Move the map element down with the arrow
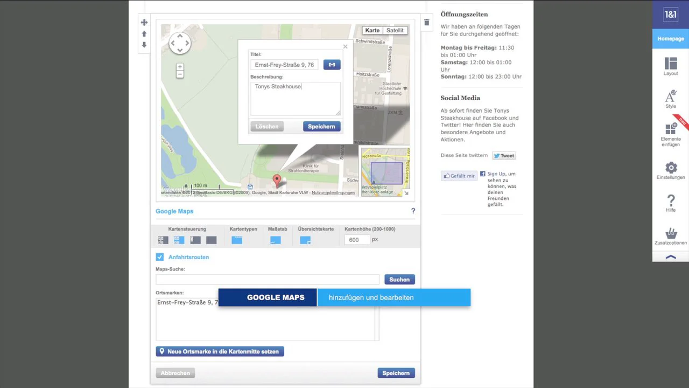The width and height of the screenshot is (689, 388). click(144, 45)
